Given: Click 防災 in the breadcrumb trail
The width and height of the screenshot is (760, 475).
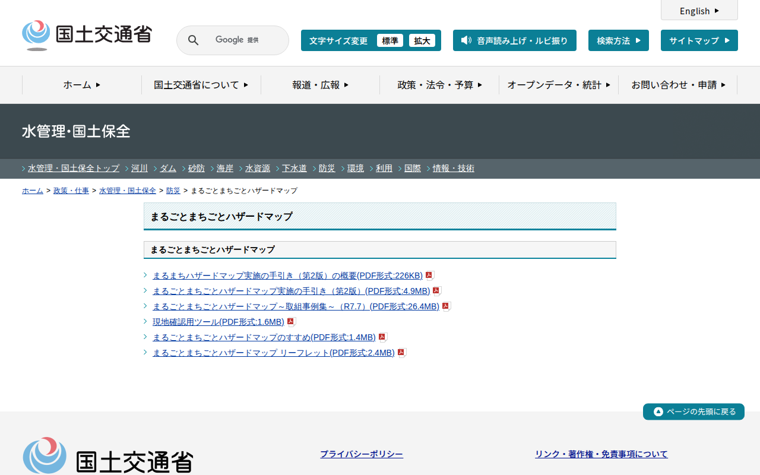Looking at the screenshot, I should pos(173,191).
